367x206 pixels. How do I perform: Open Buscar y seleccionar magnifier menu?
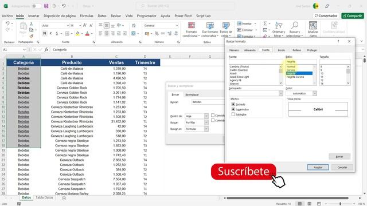294,30
